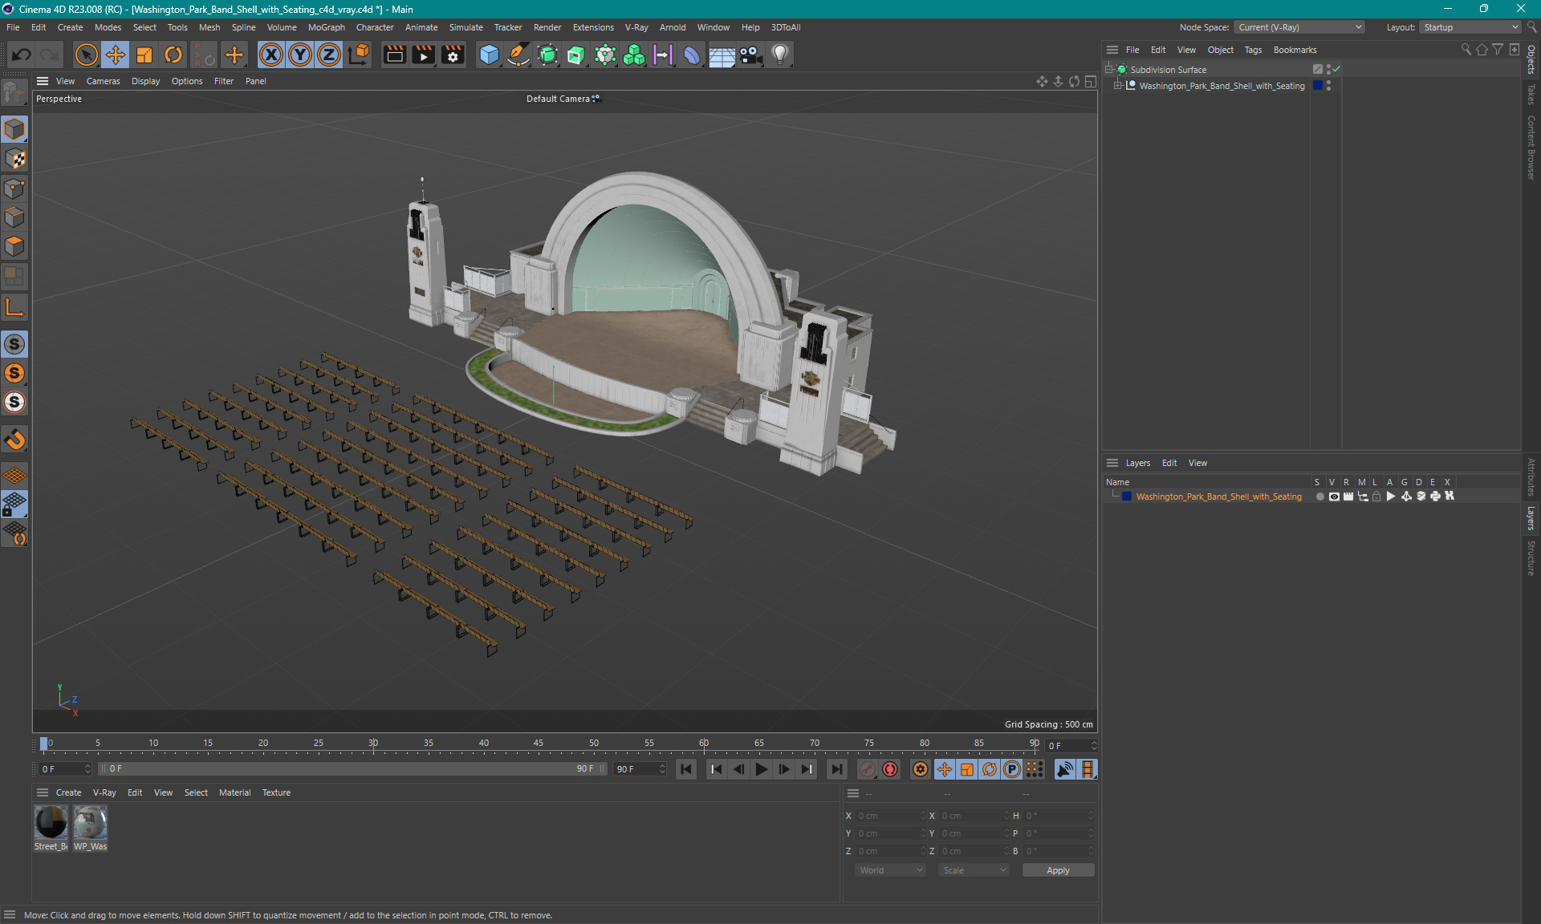
Task: Open the MoGraph menu
Action: coord(327,27)
